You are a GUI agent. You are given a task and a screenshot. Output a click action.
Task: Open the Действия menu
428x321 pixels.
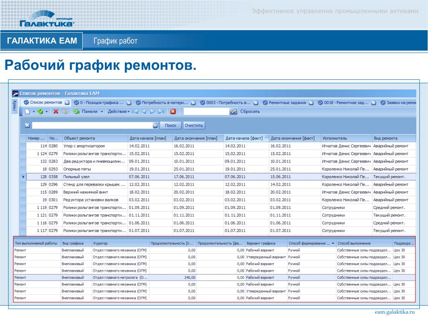point(118,111)
